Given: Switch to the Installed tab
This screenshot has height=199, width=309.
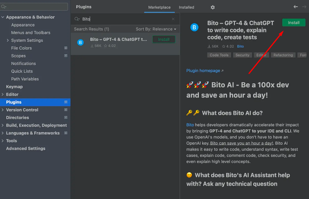Looking at the screenshot, I should [186, 7].
